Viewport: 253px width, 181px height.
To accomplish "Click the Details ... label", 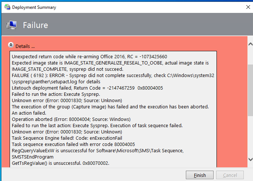I will [x=25, y=46].
